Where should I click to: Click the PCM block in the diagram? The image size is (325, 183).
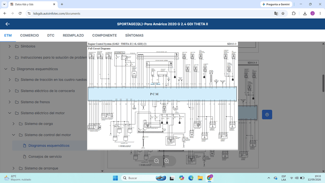point(162,94)
